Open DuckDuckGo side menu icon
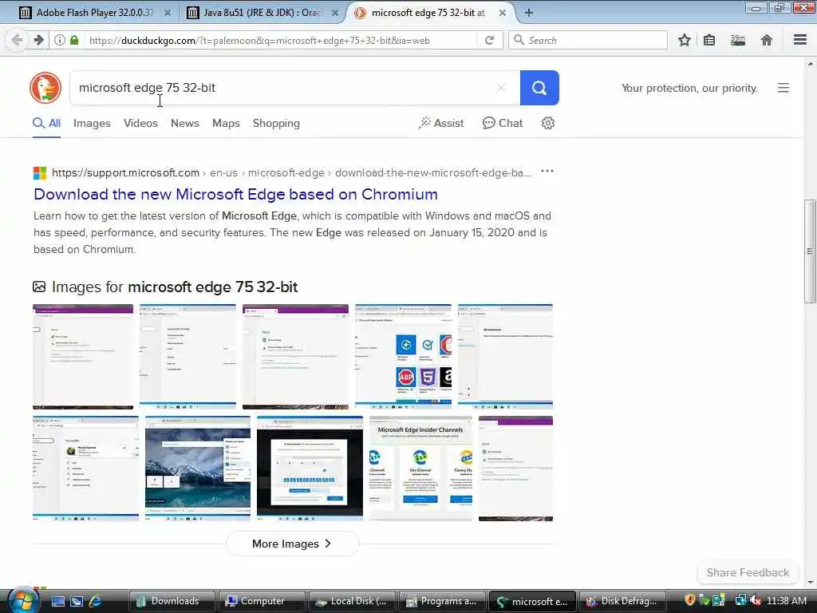Screen dimensions: 817x613 click(783, 88)
